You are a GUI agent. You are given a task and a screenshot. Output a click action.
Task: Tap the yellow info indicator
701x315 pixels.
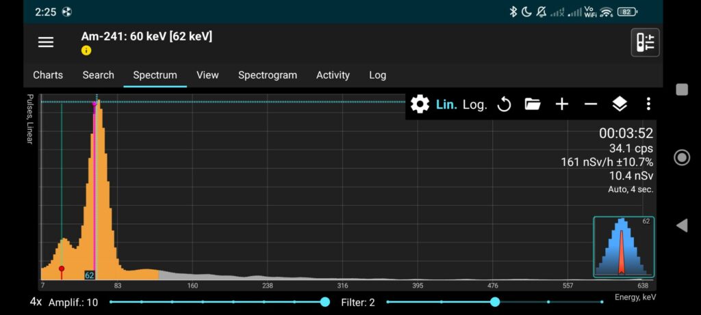tap(86, 51)
